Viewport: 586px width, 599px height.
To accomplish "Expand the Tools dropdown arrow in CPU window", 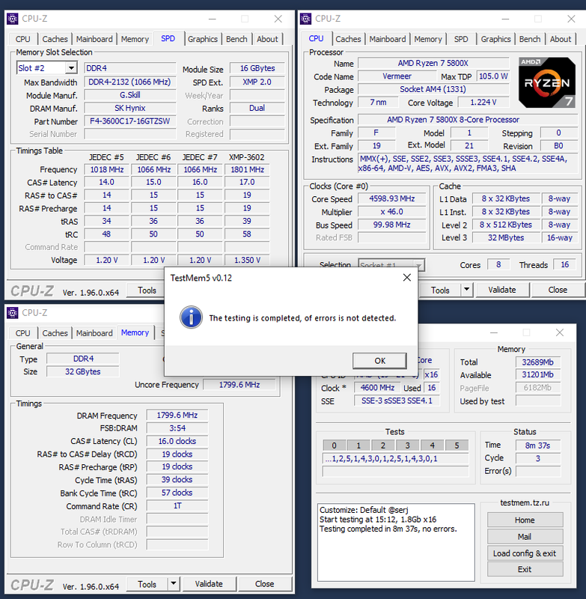I will click(x=466, y=290).
